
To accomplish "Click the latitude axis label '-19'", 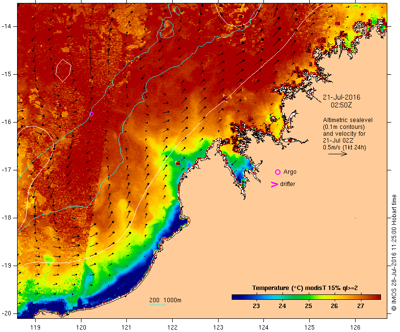I will 6,266.
